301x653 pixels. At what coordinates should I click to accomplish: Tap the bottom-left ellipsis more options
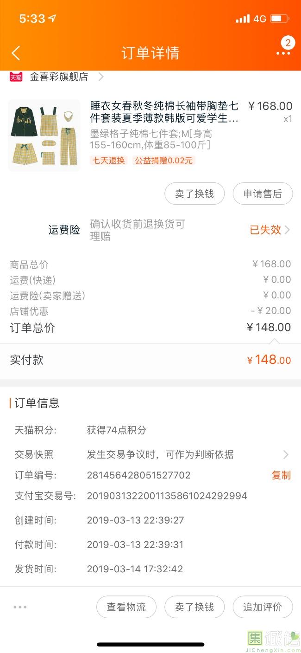(x=20, y=607)
